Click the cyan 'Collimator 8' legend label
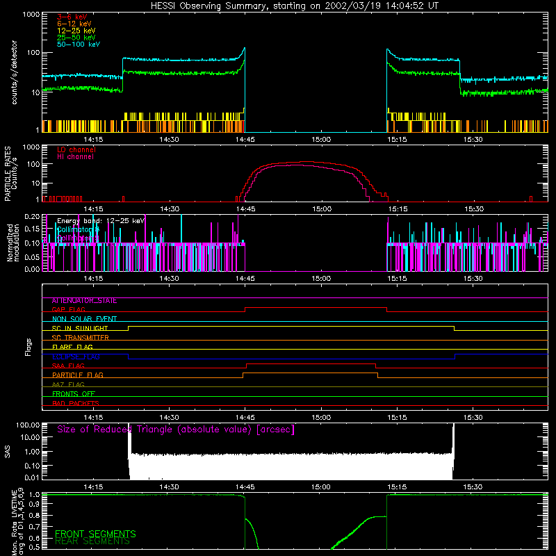556x556 pixels. [78, 229]
